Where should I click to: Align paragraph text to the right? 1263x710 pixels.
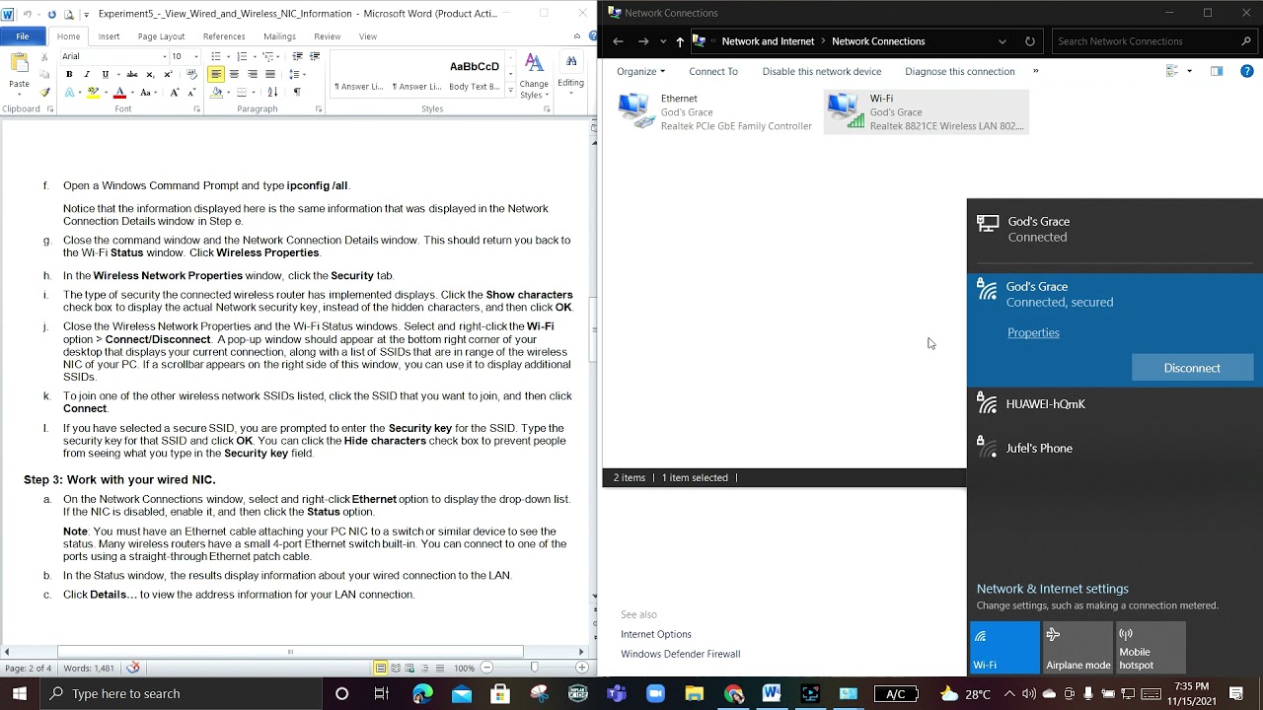[252, 74]
